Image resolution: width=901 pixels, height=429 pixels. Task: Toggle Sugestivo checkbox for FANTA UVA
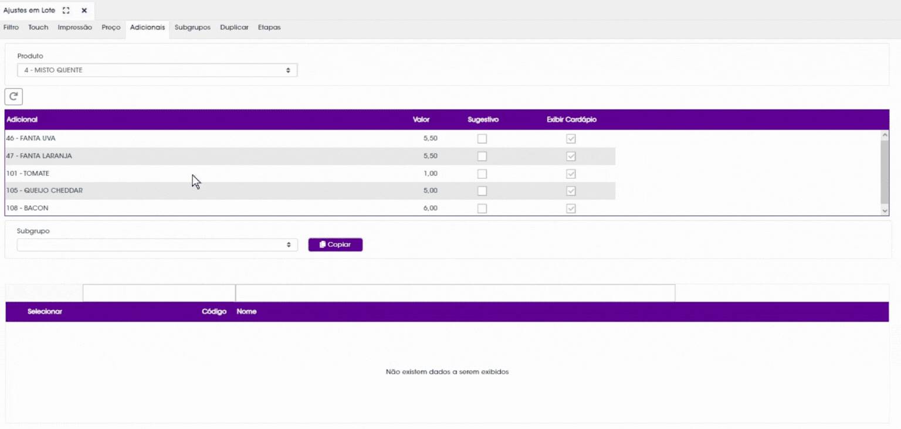tap(482, 139)
